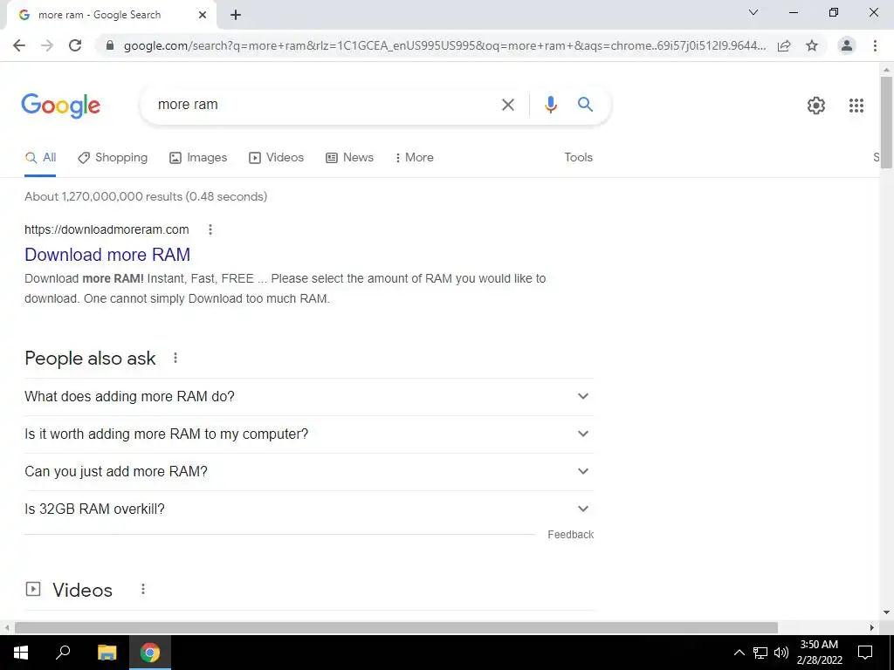Expand "Is it worth adding more RAM" question
This screenshot has width=894, height=670.
[x=309, y=434]
